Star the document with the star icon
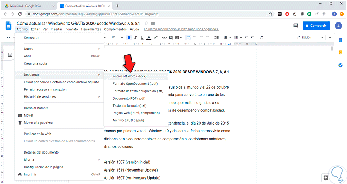The height and width of the screenshot is (184, 347). 146,24
